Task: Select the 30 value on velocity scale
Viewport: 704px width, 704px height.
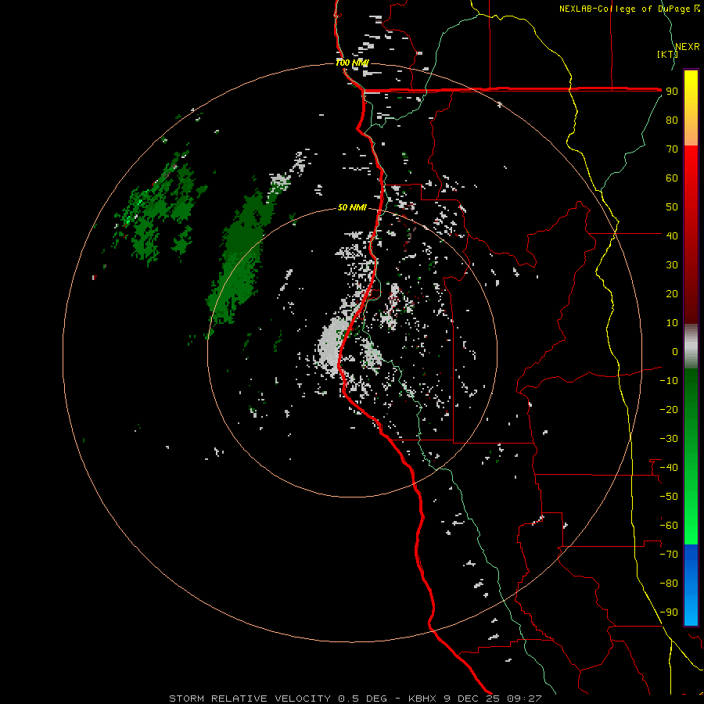Action: (x=672, y=265)
